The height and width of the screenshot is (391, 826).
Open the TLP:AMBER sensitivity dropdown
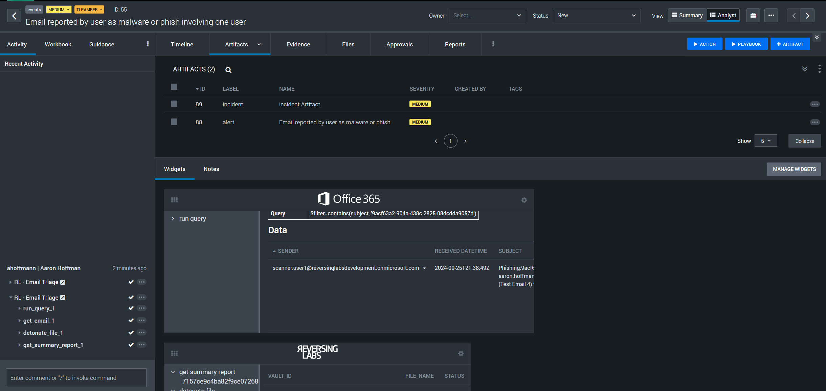click(89, 9)
